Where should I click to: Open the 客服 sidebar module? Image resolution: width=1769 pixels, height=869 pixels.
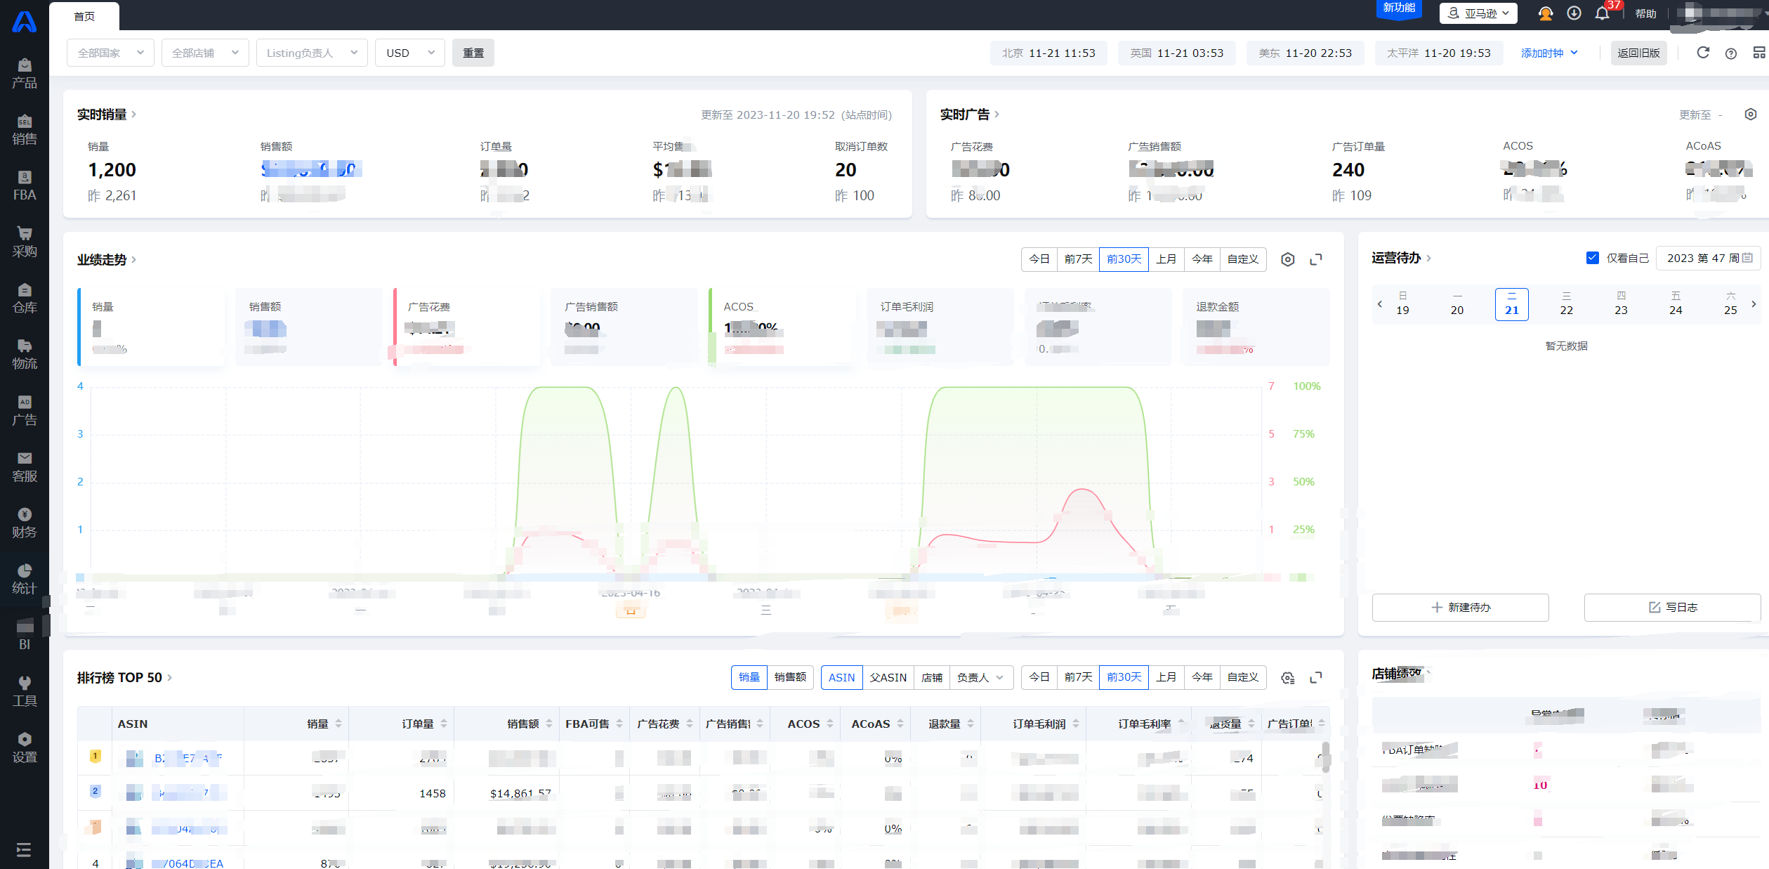pyautogui.click(x=25, y=467)
